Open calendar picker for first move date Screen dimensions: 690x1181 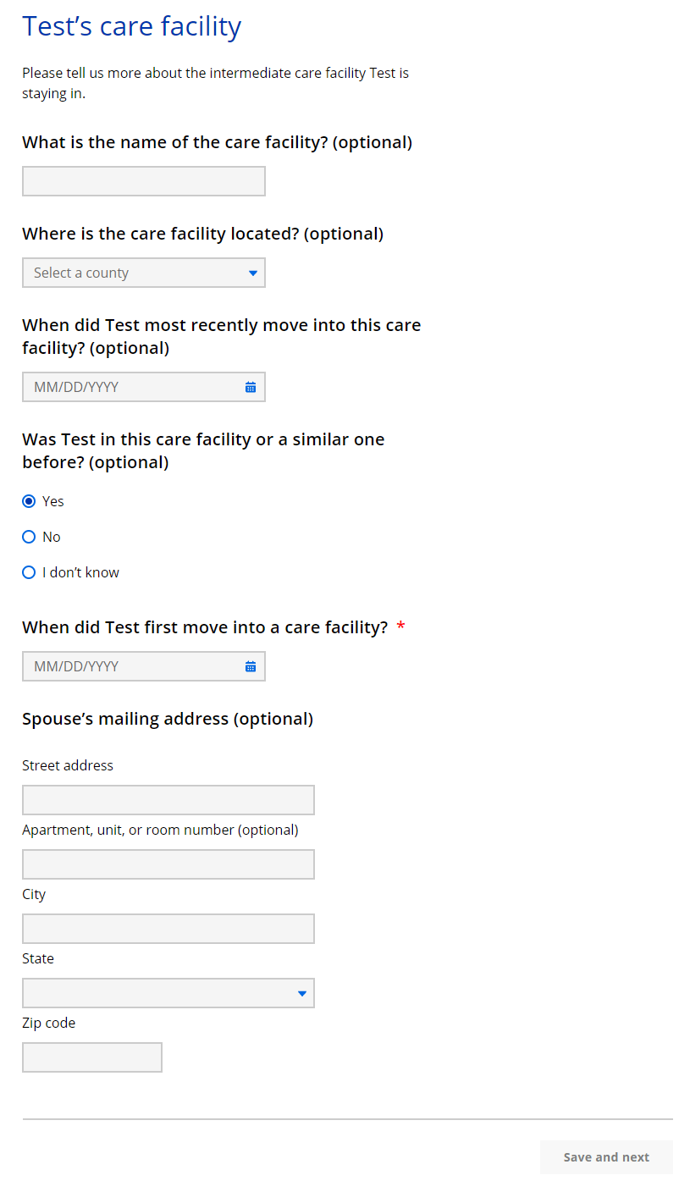tap(251, 666)
